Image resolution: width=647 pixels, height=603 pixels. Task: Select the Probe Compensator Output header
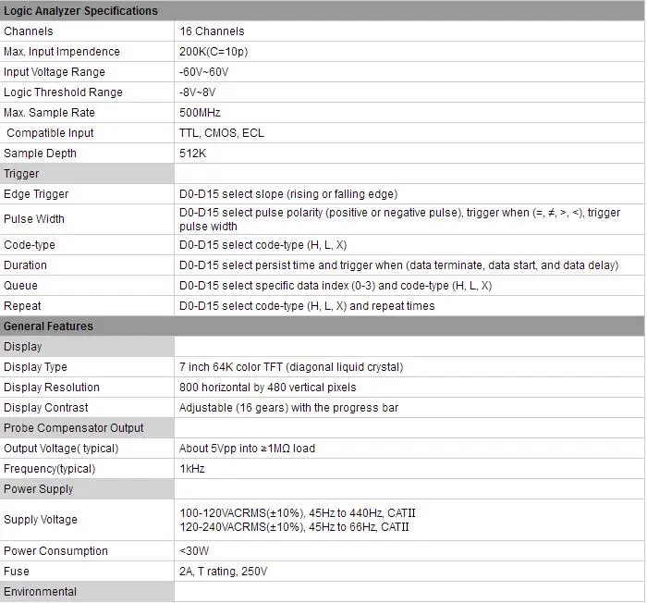tap(73, 428)
